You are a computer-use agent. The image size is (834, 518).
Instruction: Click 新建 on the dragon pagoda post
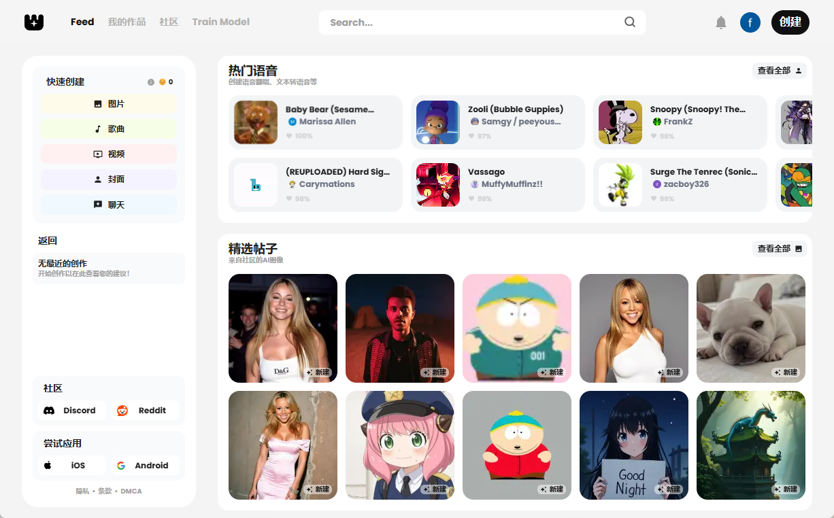point(786,489)
